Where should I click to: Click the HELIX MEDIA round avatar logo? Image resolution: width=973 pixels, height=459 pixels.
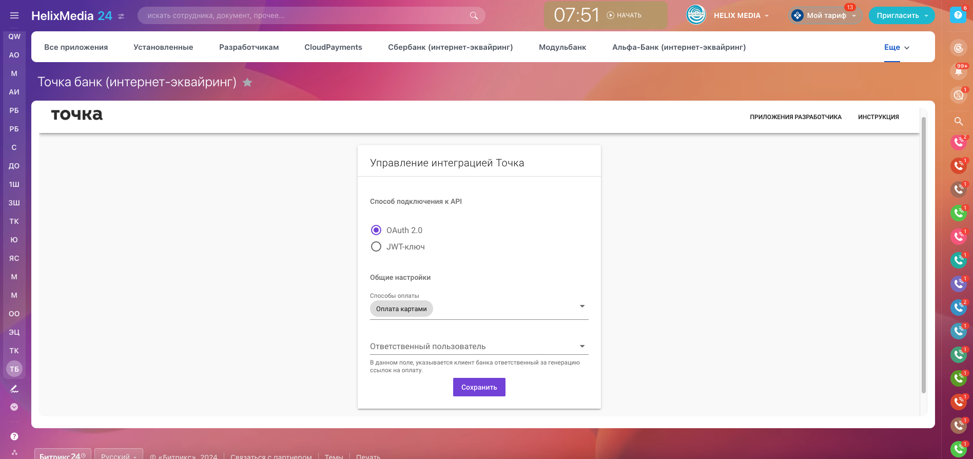[696, 15]
